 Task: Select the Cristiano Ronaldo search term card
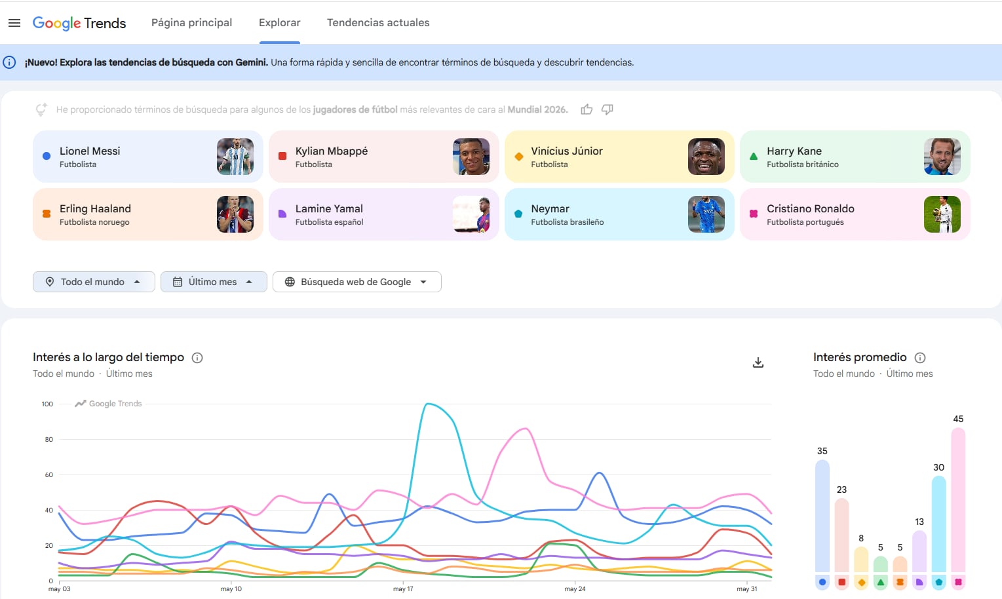[x=855, y=214]
